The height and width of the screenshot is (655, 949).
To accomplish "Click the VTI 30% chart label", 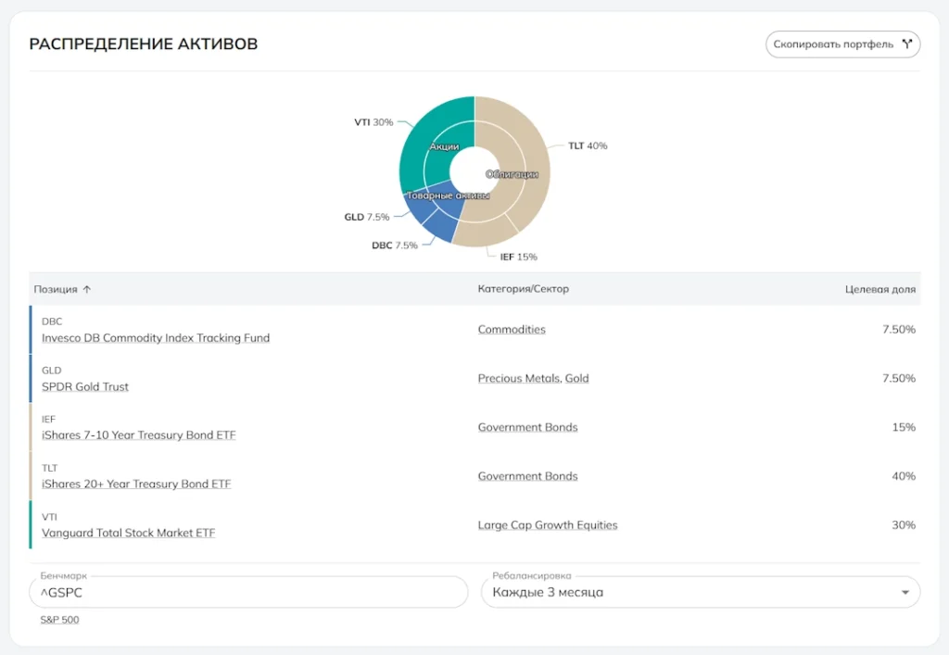I will pos(373,122).
